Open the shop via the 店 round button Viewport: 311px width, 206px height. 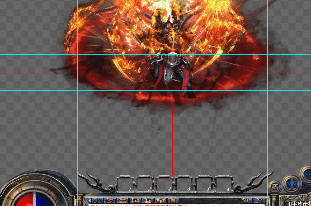(x=275, y=187)
